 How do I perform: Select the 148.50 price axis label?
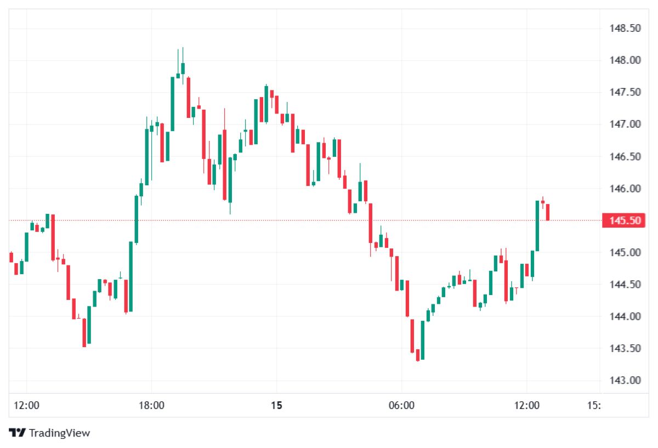point(625,28)
